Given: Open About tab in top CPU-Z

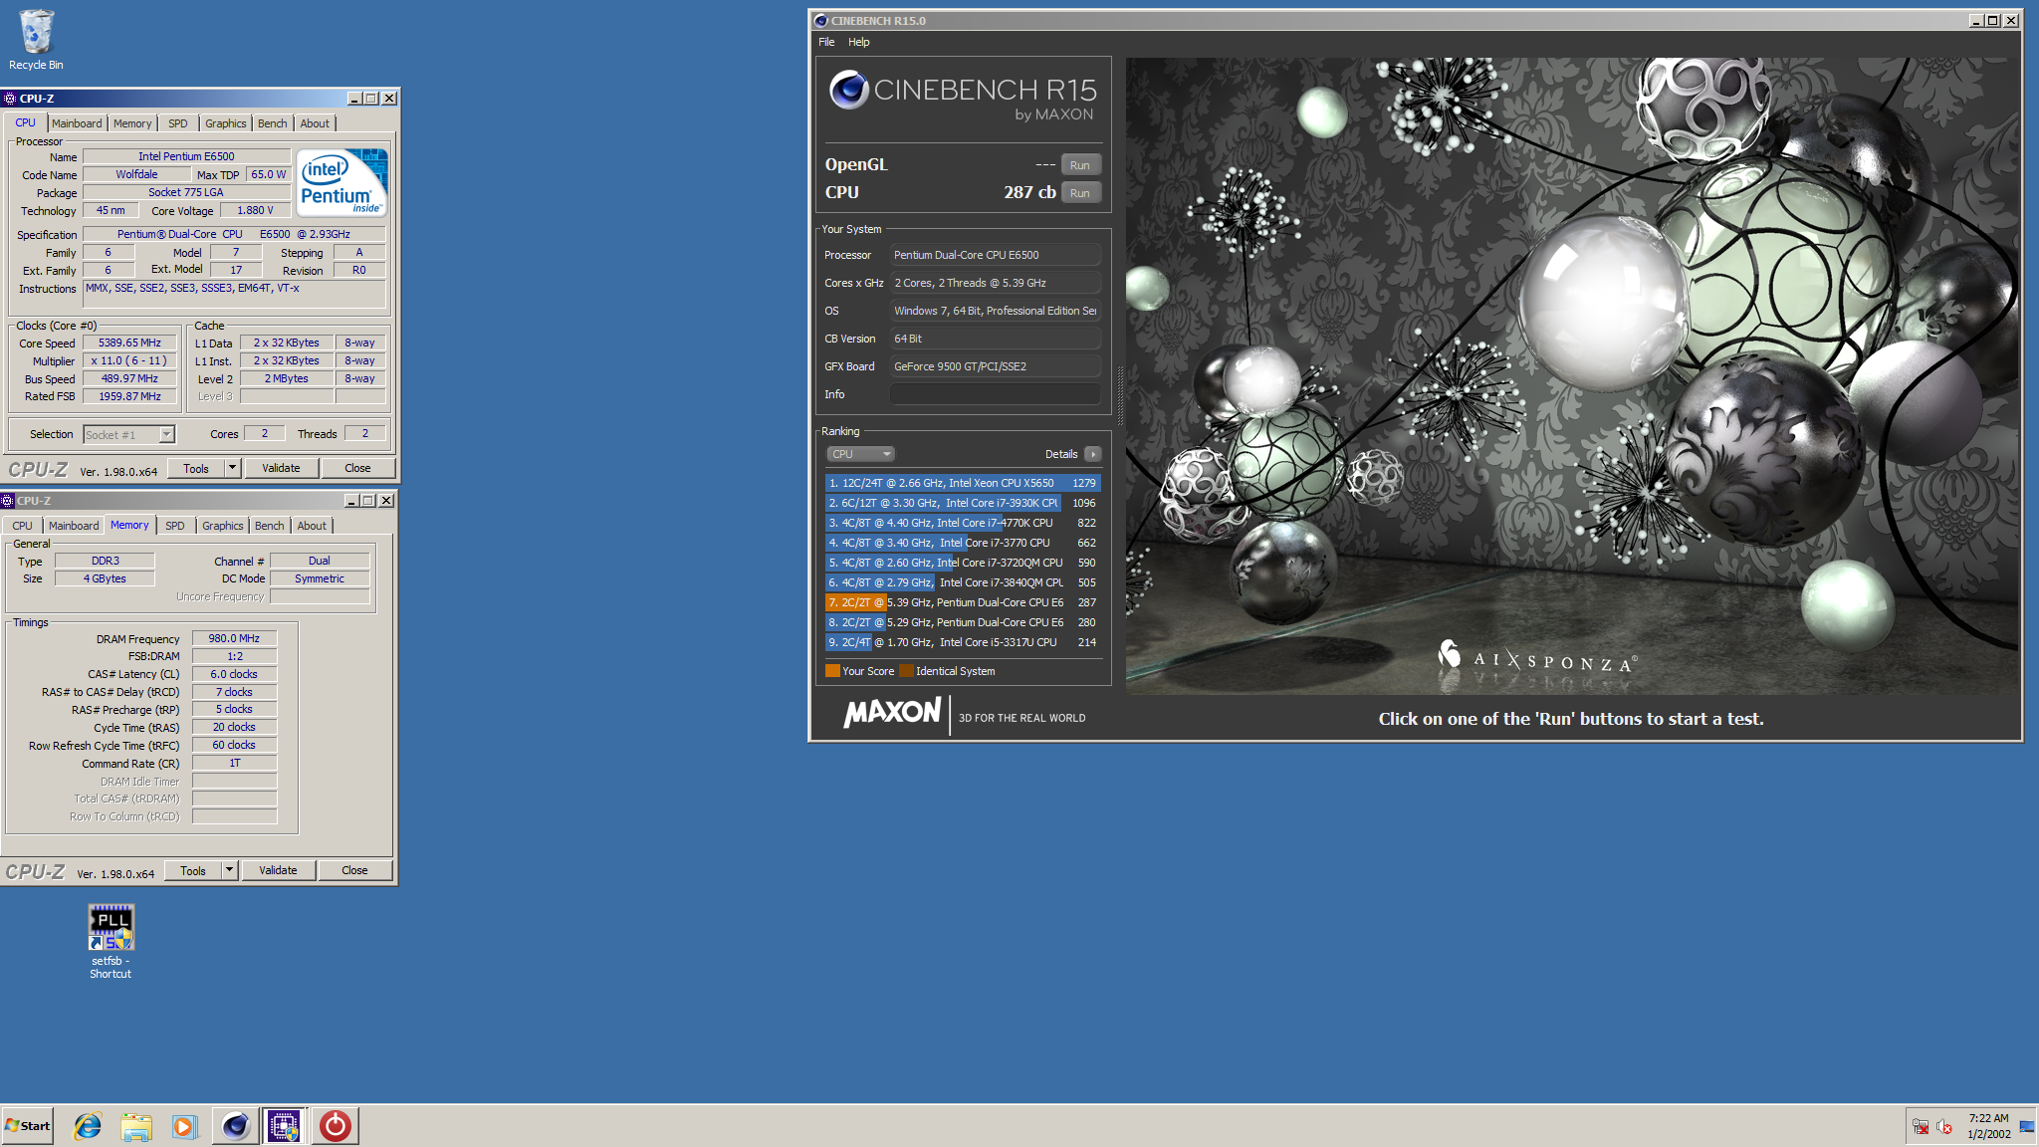Looking at the screenshot, I should click(315, 123).
